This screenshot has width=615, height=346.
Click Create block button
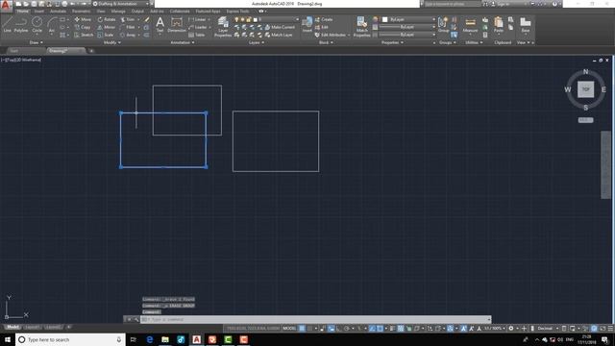(324, 19)
